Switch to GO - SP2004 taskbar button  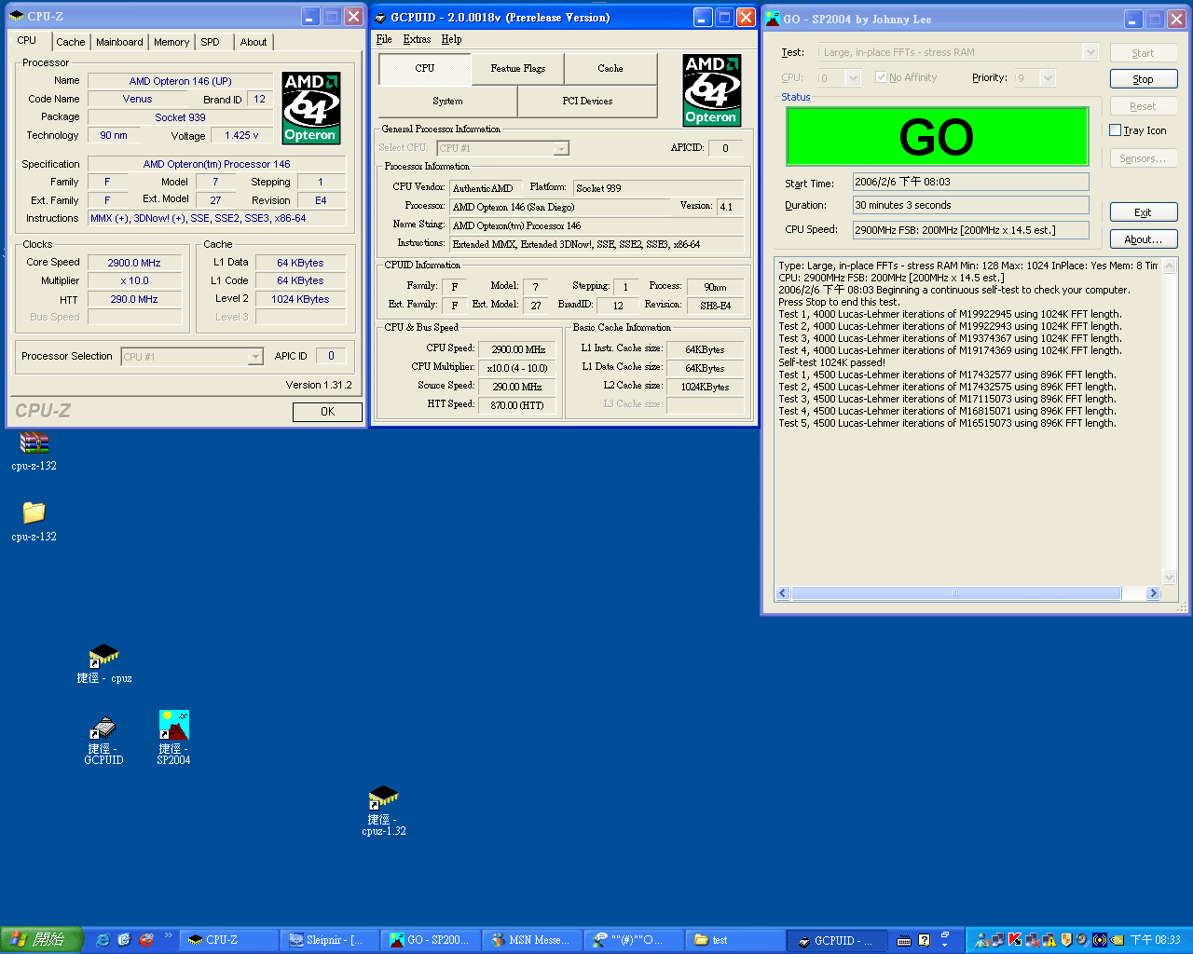[x=432, y=940]
